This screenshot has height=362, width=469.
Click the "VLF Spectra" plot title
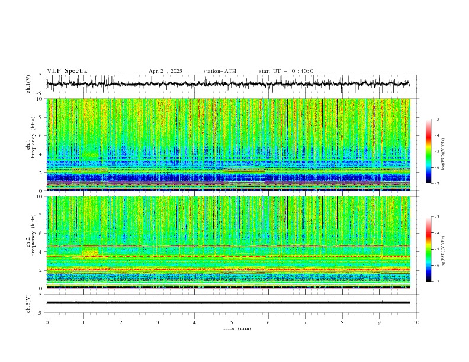pyautogui.click(x=67, y=71)
